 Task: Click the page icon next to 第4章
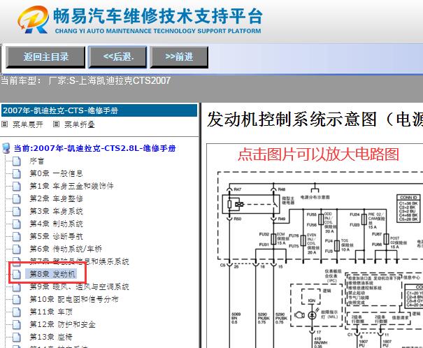[x=17, y=224]
